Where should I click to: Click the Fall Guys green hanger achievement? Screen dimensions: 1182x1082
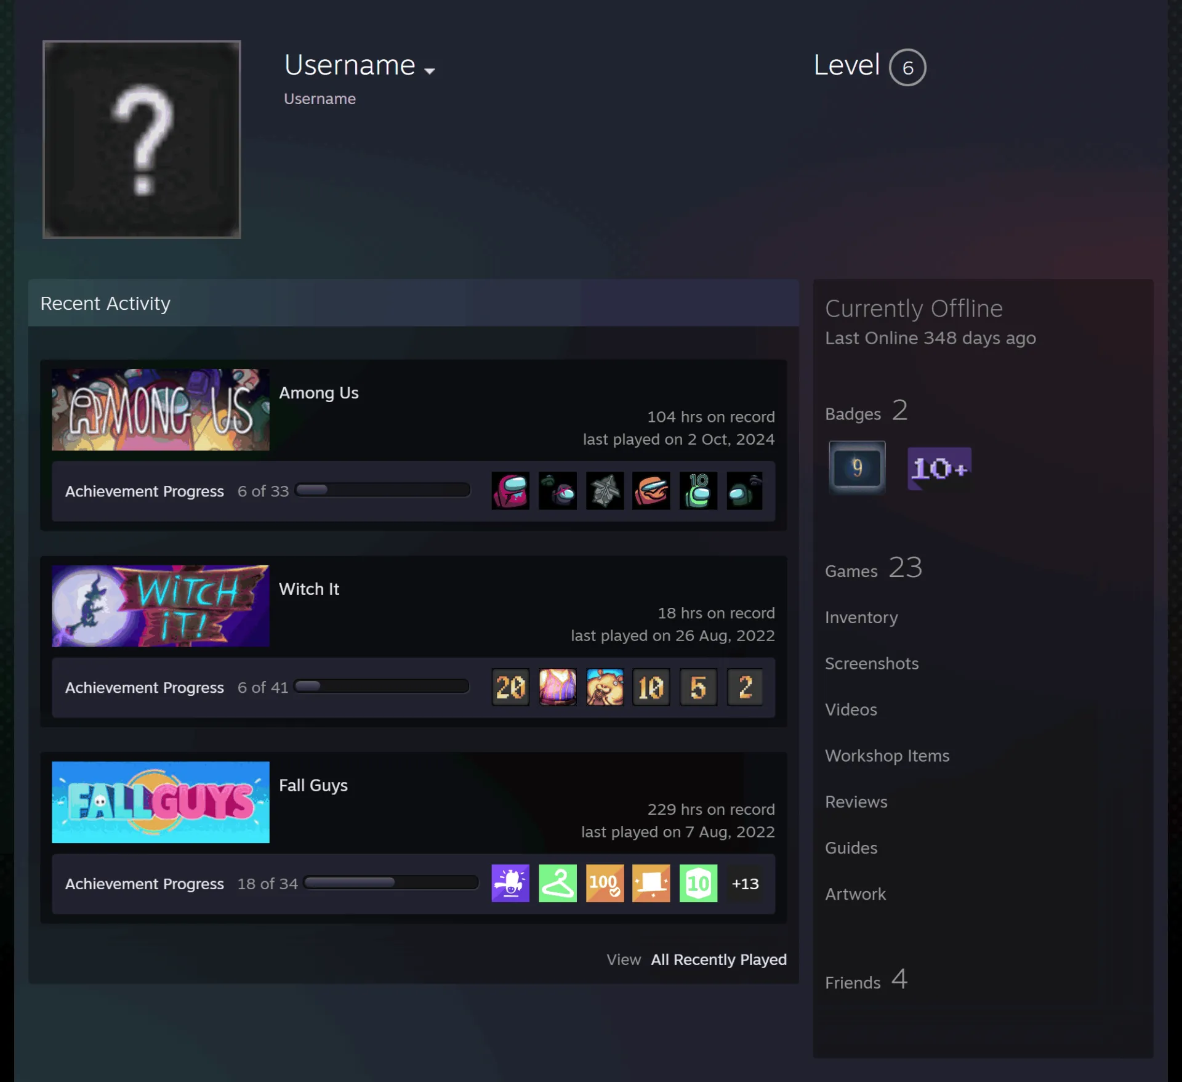(558, 884)
